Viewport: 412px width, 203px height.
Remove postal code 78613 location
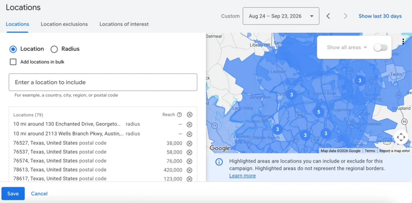point(189,170)
